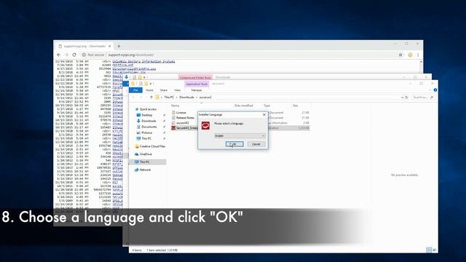Select Application Tools contextual tab header

tap(197, 84)
